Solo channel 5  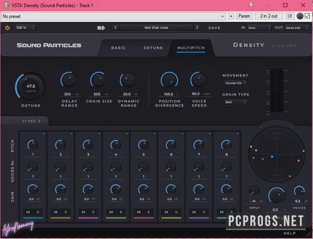[x=149, y=212]
